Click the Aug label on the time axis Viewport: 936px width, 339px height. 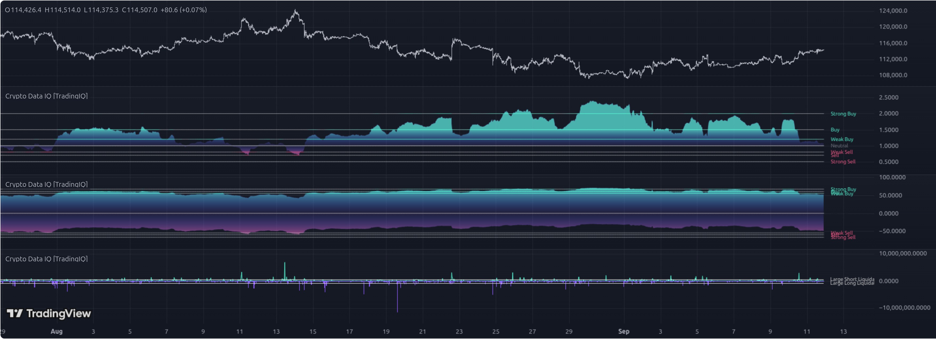click(57, 331)
